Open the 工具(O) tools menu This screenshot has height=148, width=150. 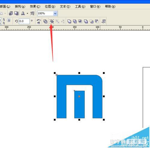pyautogui.click(x=80, y=7)
